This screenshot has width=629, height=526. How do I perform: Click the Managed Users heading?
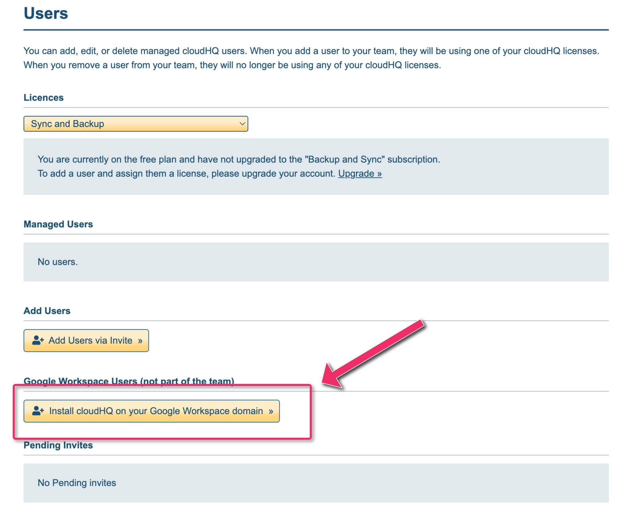[x=58, y=224]
